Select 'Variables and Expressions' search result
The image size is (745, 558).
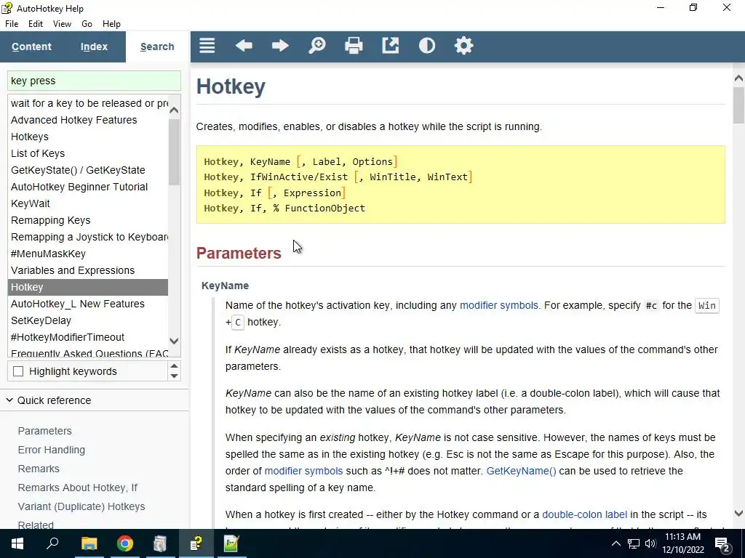(x=88, y=270)
